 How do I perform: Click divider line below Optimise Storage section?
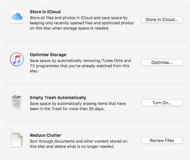pyautogui.click(x=96, y=84)
